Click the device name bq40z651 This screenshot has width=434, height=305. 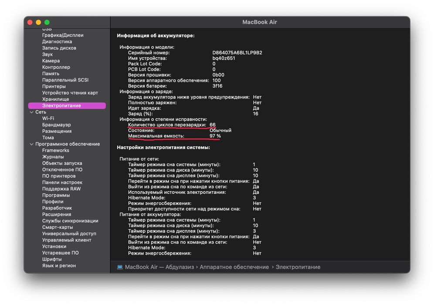(224, 58)
